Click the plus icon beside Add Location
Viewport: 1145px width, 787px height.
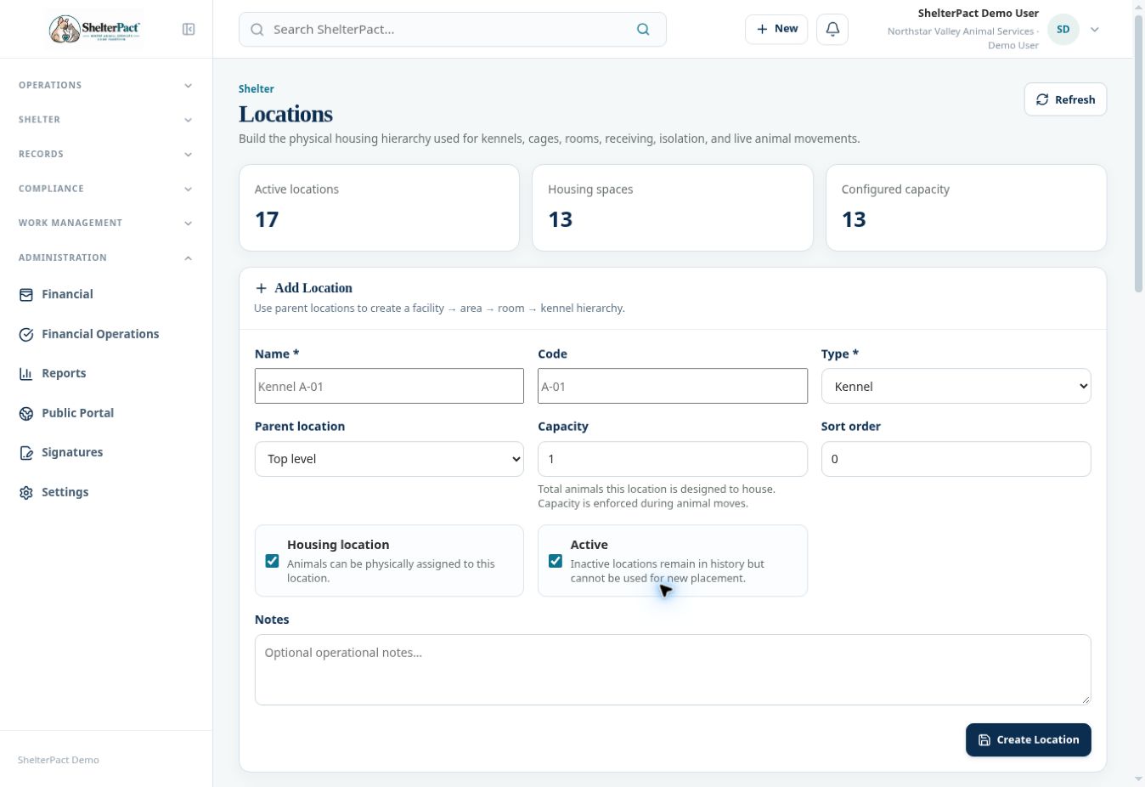(x=261, y=288)
